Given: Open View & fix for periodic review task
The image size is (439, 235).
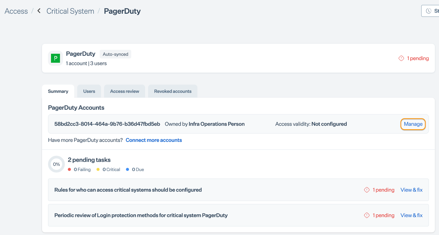Looking at the screenshot, I should [x=411, y=215].
